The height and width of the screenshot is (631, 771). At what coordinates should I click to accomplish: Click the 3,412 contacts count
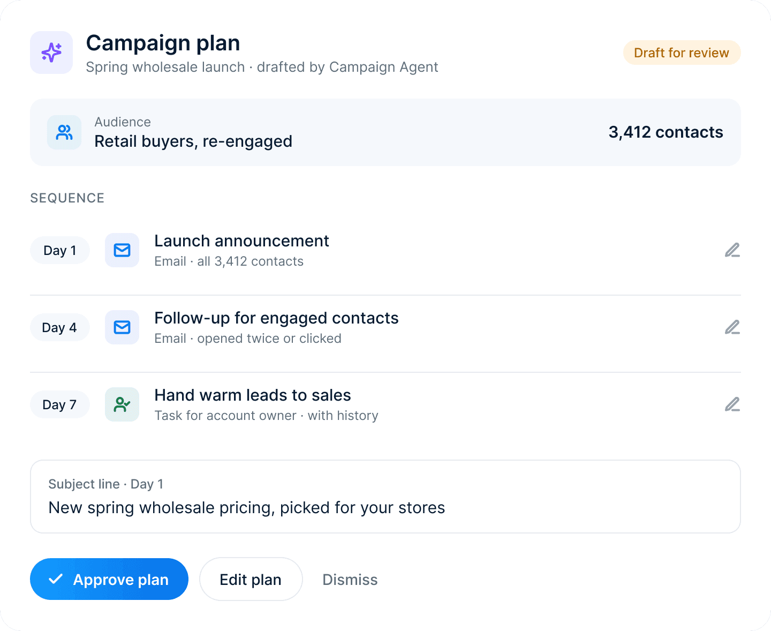coord(666,132)
